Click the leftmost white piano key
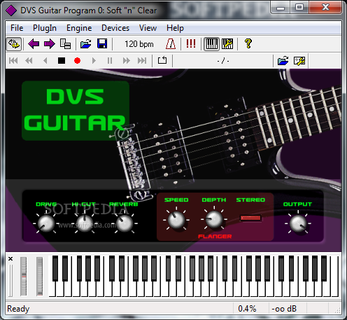The height and width of the screenshot is (320, 347). coord(52,289)
